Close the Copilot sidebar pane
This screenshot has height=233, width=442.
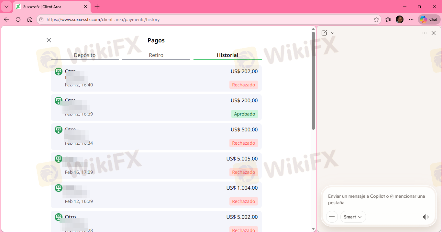coord(434,33)
